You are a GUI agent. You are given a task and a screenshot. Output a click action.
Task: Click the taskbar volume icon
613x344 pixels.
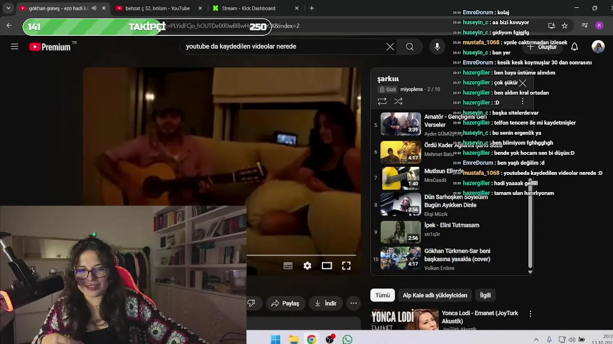pos(571,340)
